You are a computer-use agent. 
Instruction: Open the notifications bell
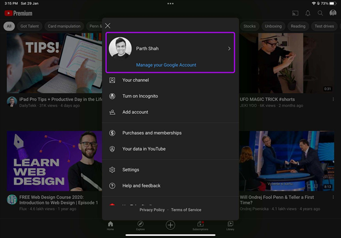click(x=308, y=13)
